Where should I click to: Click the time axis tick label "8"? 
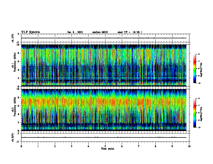[x=155, y=146]
